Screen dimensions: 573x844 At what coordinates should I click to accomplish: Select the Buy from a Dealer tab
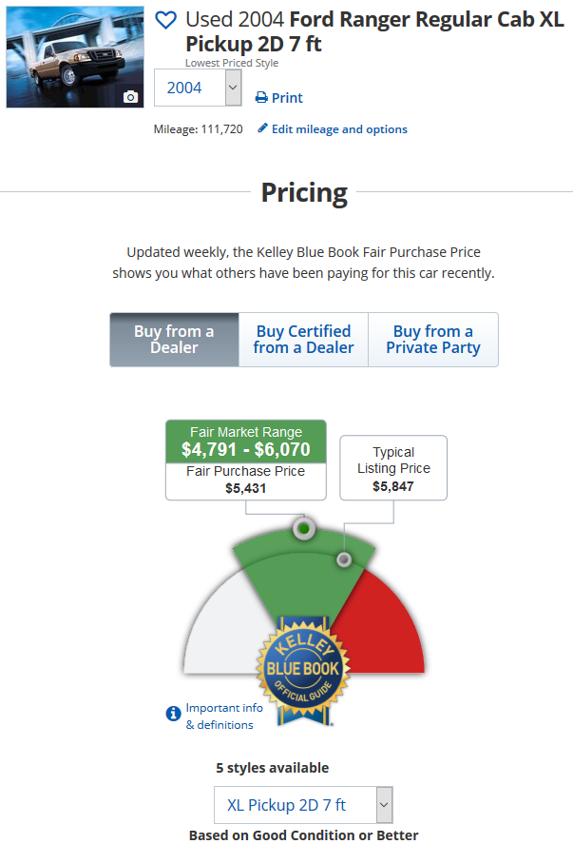[x=174, y=340]
